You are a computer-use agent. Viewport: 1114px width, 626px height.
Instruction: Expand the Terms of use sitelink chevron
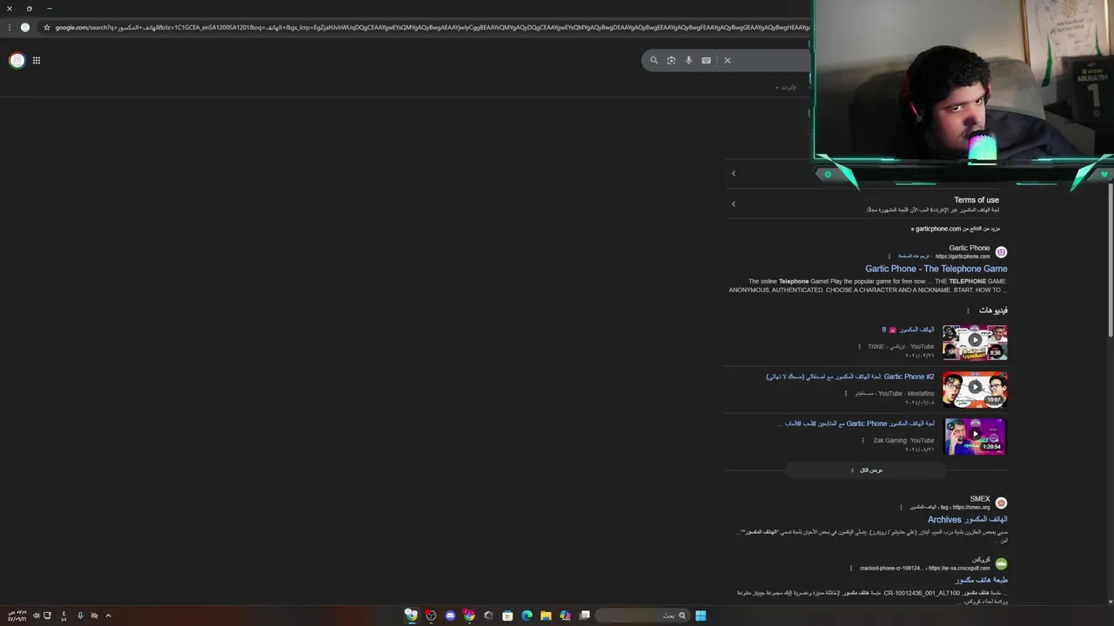click(734, 203)
